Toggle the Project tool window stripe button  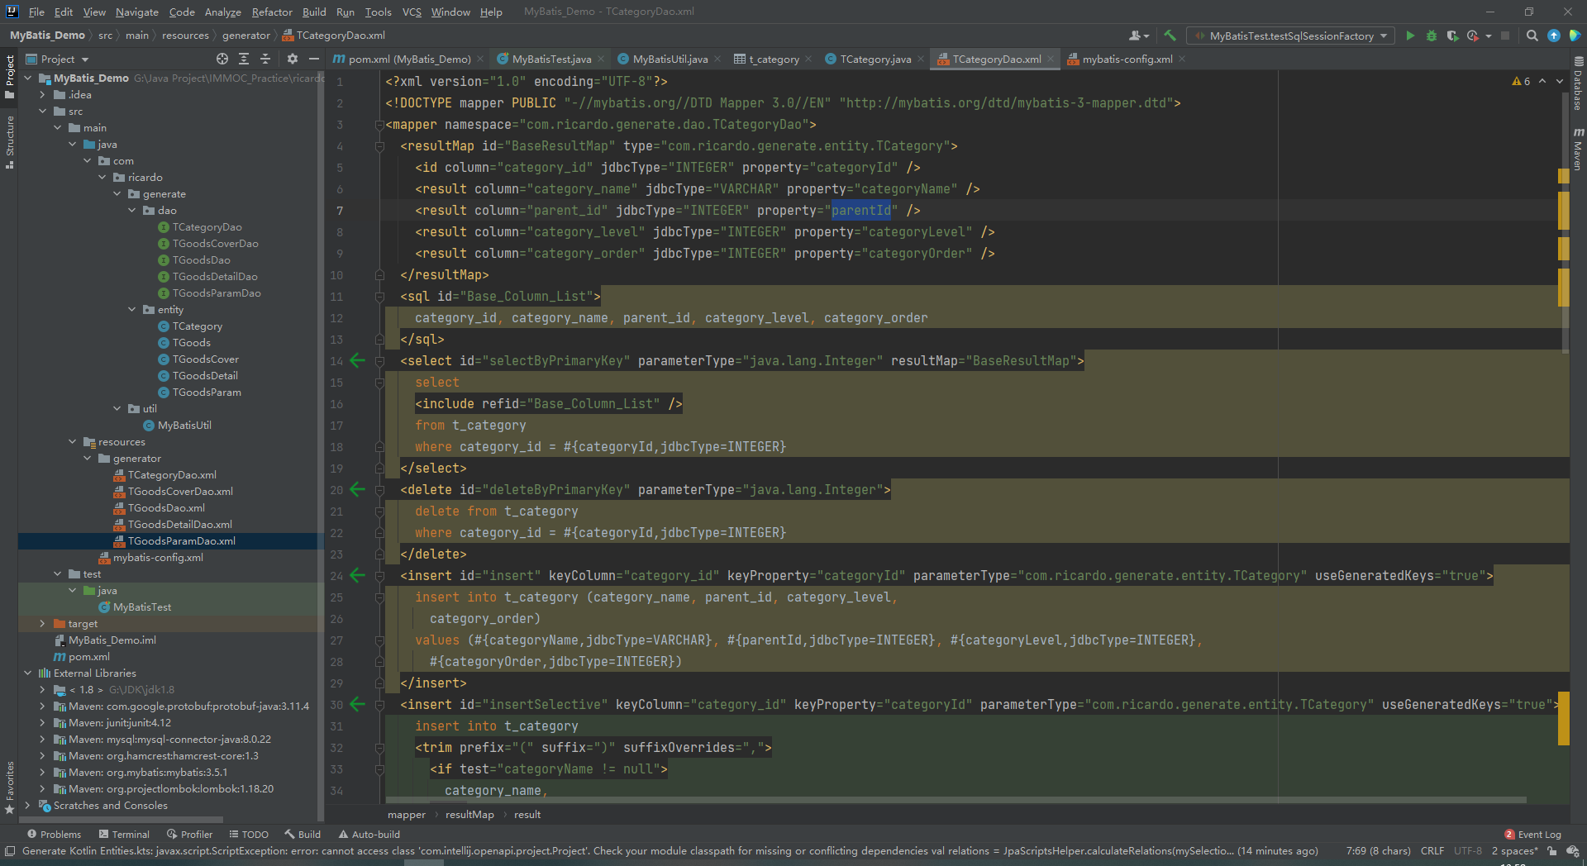[x=10, y=77]
